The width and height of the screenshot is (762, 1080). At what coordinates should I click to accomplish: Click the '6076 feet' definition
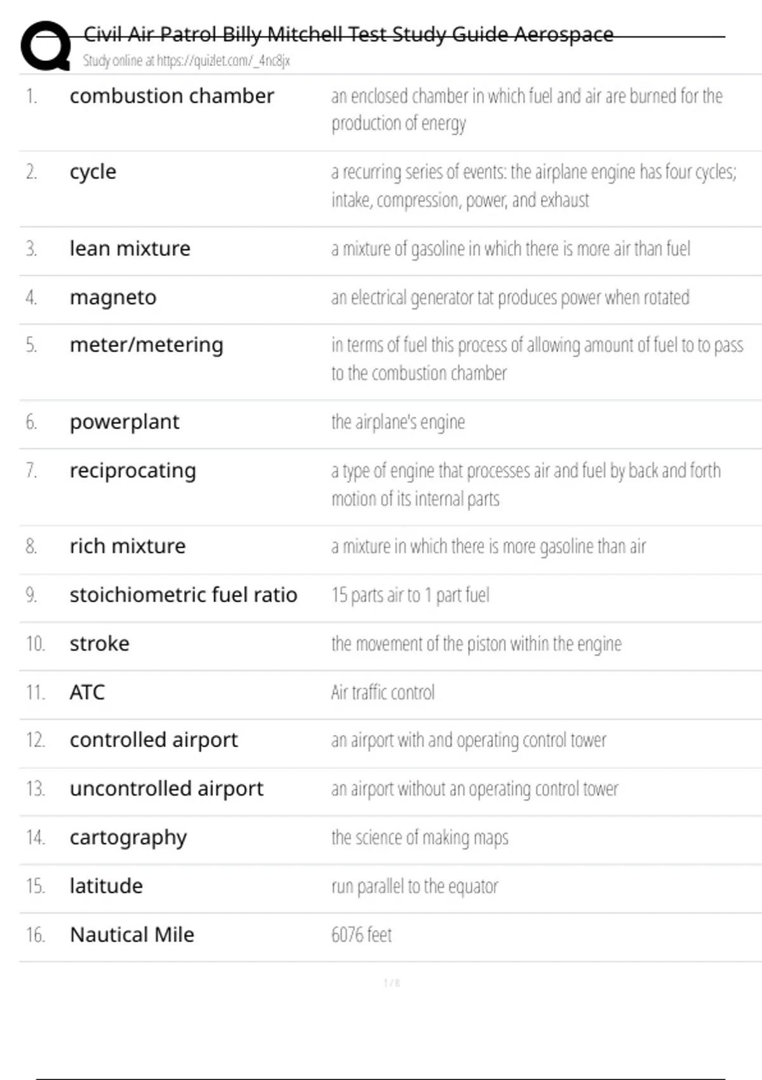[x=361, y=935]
